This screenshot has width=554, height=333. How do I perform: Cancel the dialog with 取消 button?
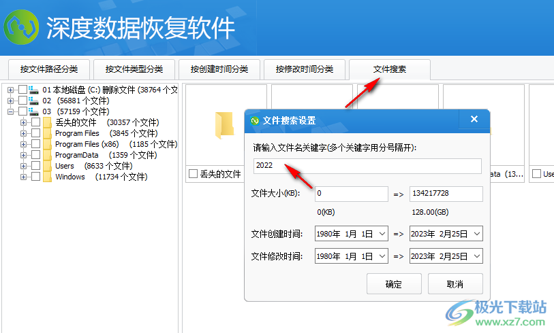click(455, 283)
